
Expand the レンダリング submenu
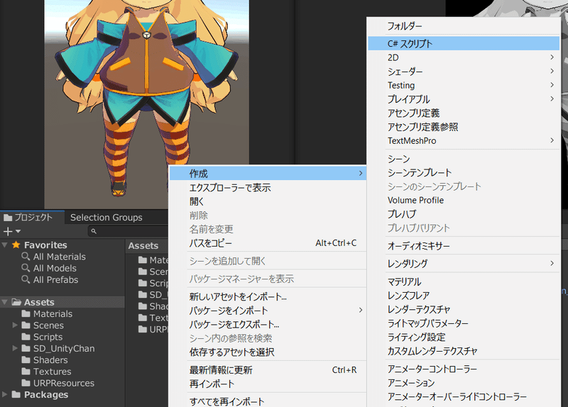pyautogui.click(x=464, y=264)
